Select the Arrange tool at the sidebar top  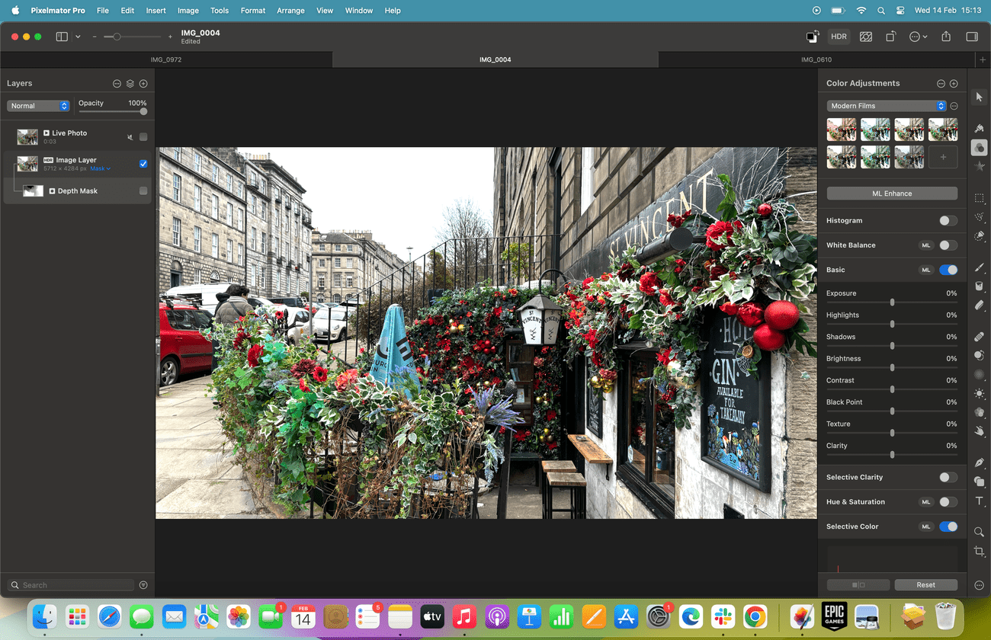point(980,96)
